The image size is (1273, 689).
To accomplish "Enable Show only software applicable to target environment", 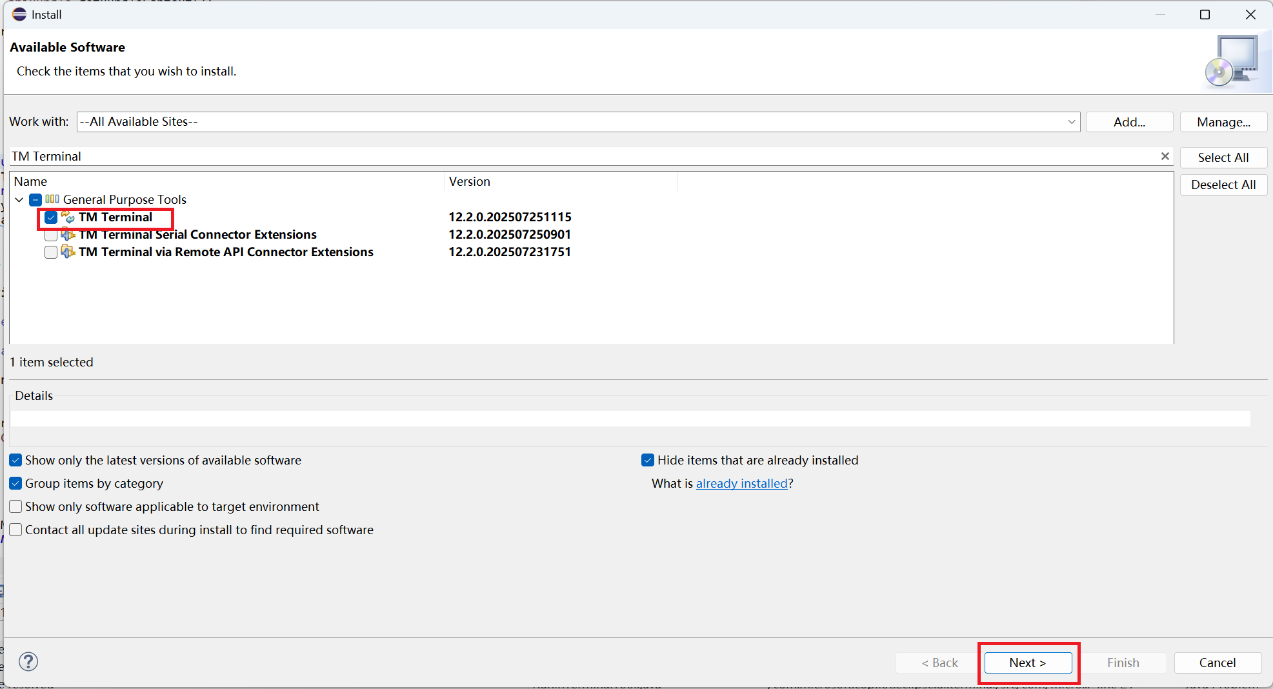I will tap(15, 506).
